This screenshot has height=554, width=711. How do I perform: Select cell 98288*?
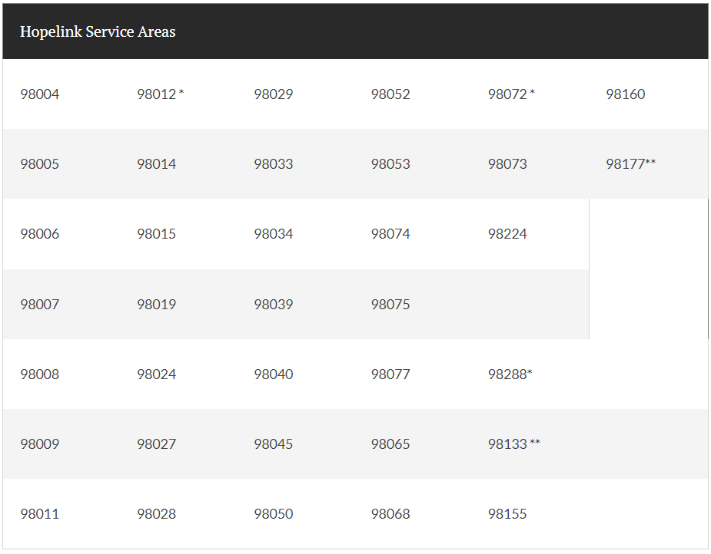[510, 374]
